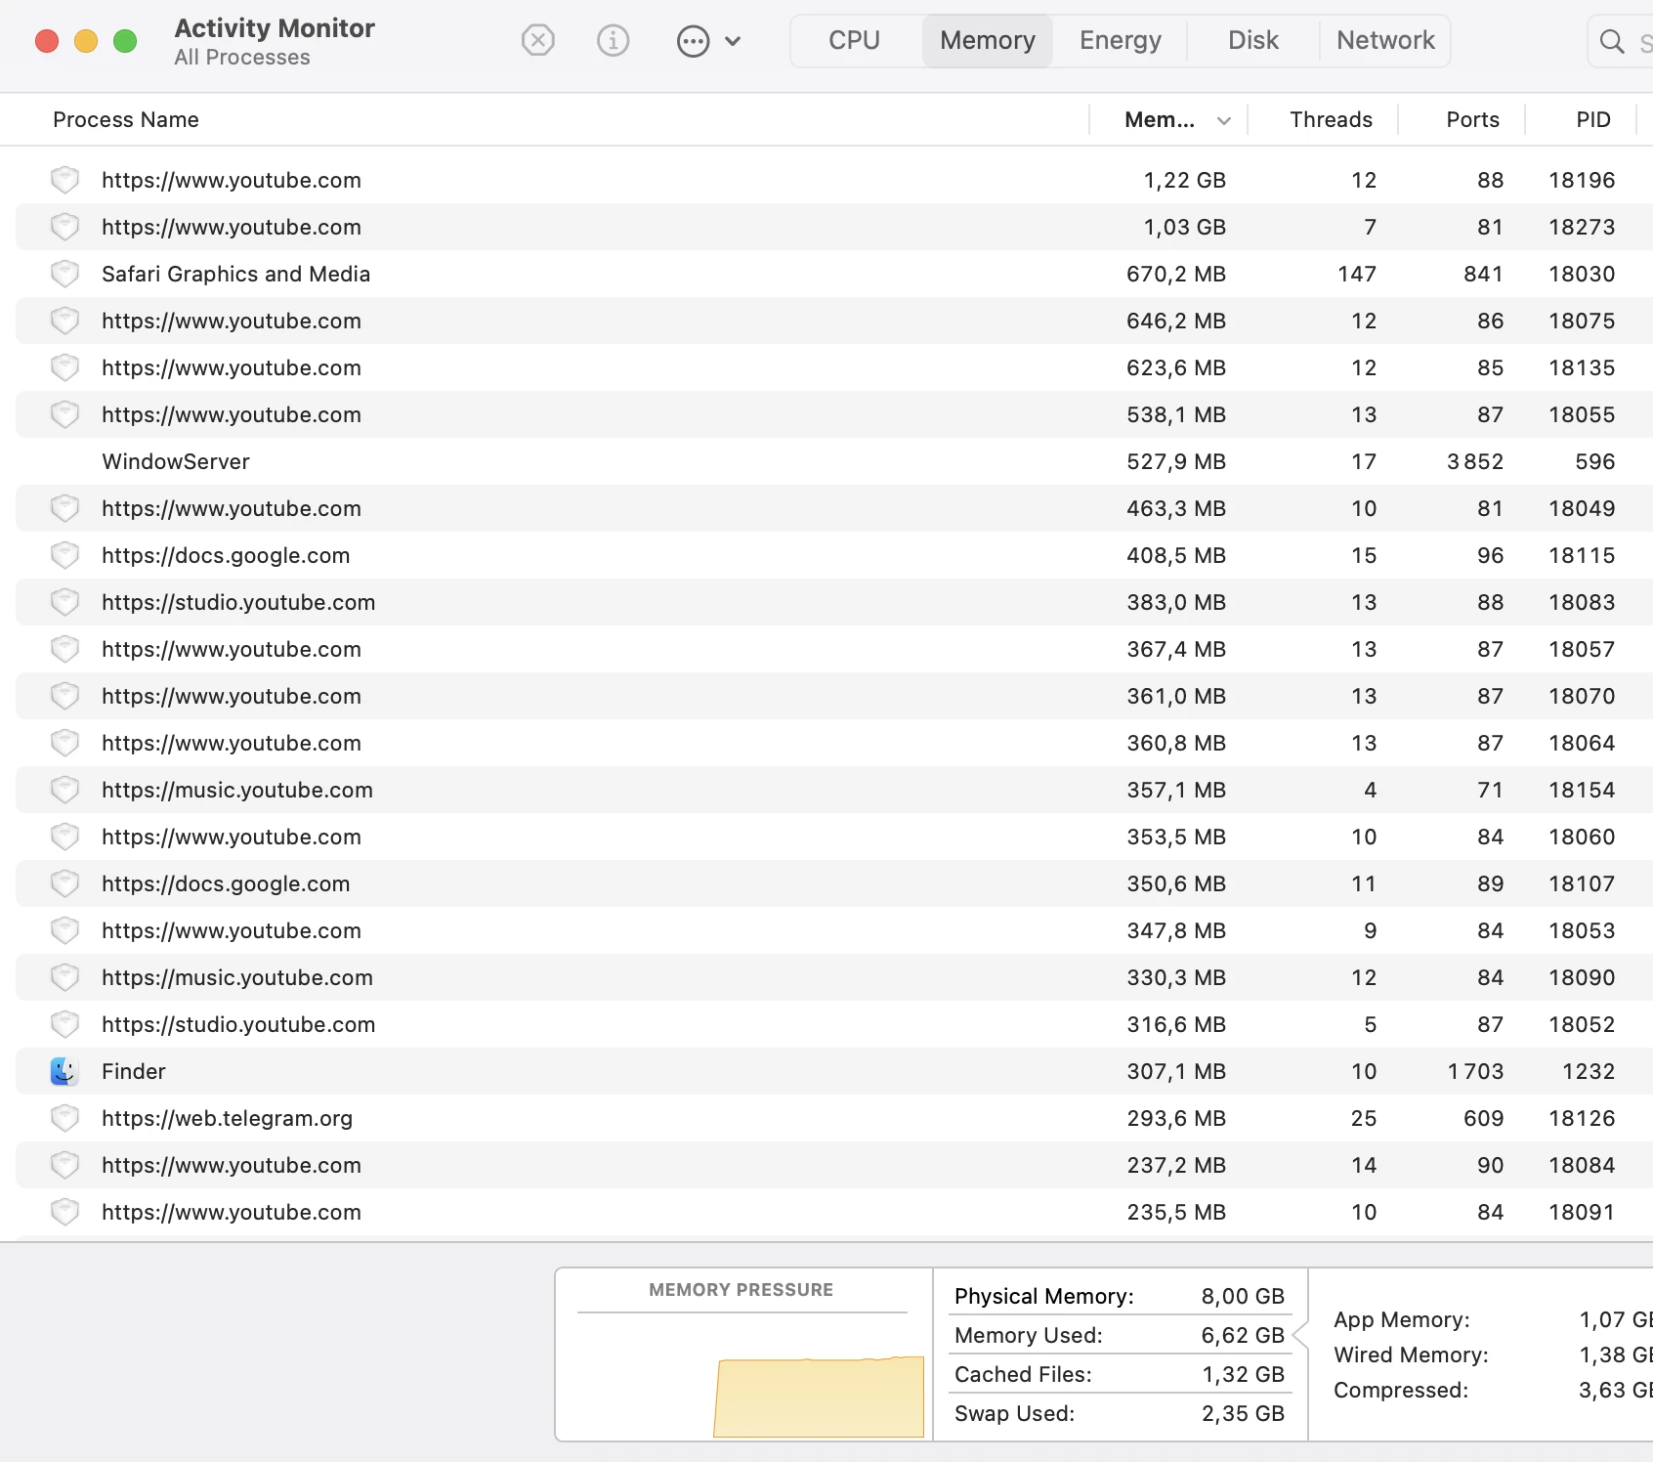Click Swap Used value 2,35 GB
1653x1462 pixels.
point(1243,1413)
